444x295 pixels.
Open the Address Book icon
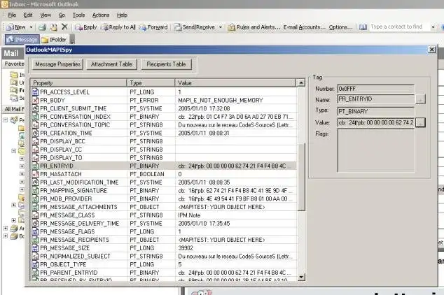pyautogui.click(x=363, y=27)
